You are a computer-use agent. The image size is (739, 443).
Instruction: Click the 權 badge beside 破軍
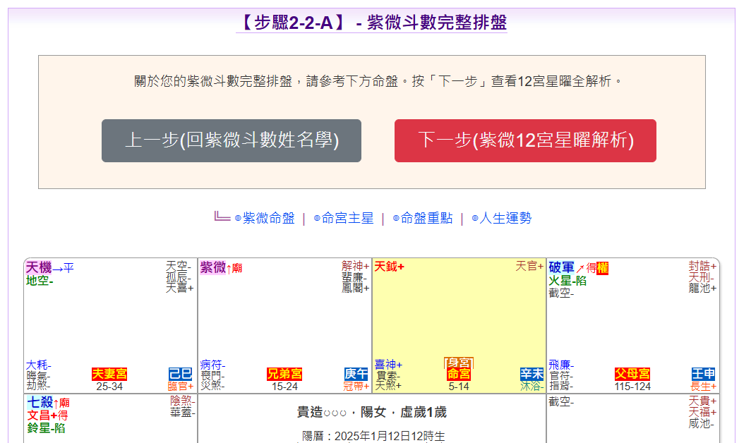602,268
